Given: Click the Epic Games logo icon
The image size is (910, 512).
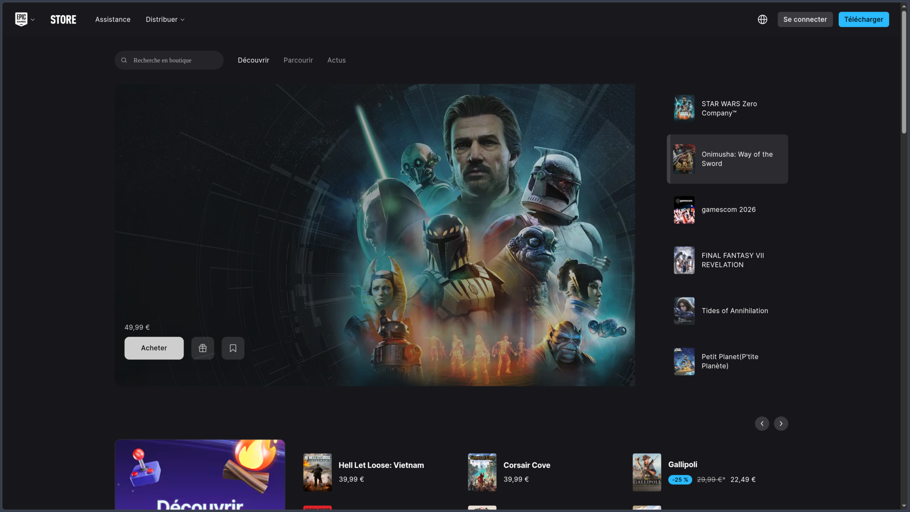Looking at the screenshot, I should click(21, 19).
